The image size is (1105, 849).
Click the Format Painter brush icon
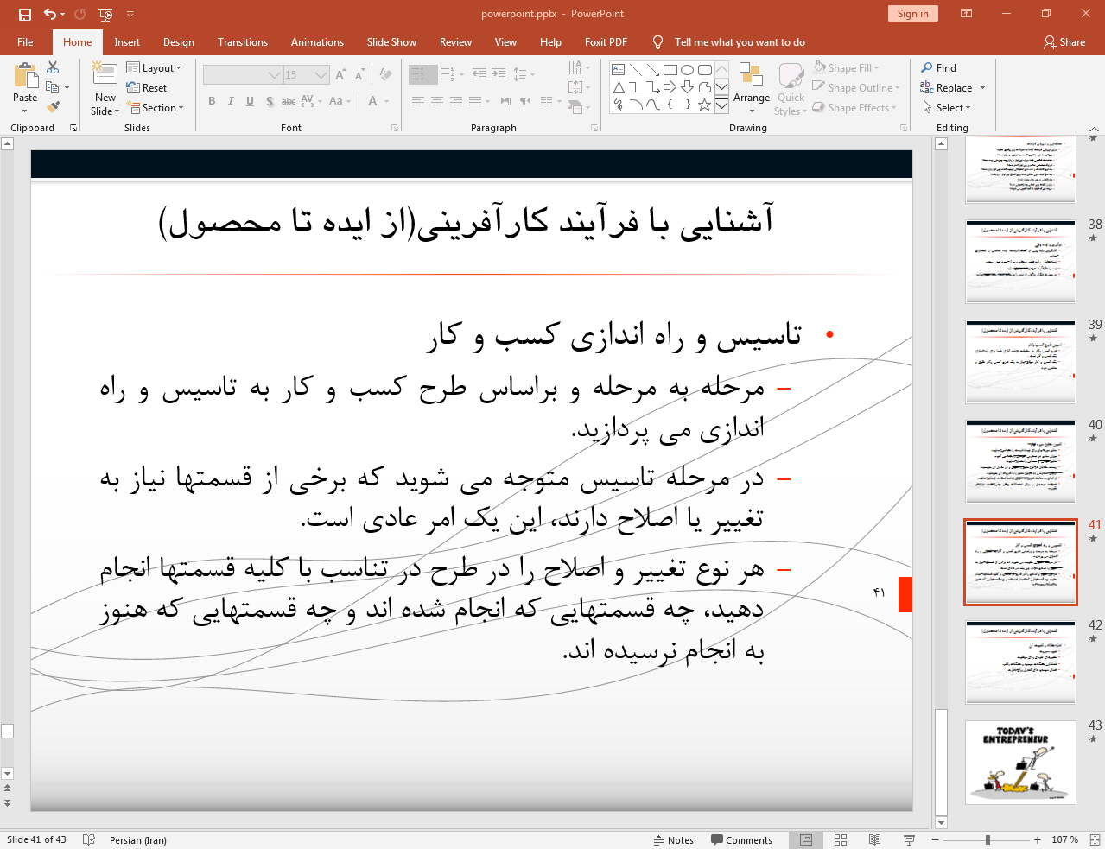[53, 107]
